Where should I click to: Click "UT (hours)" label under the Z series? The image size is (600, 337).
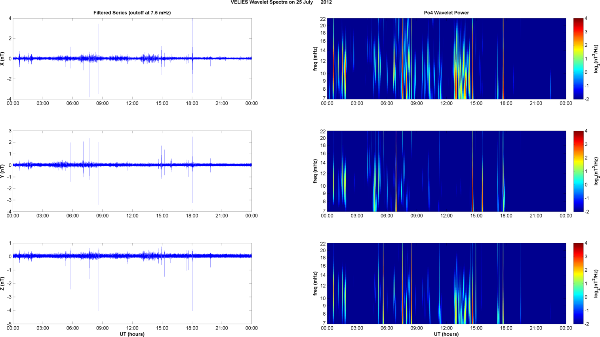tap(132, 334)
